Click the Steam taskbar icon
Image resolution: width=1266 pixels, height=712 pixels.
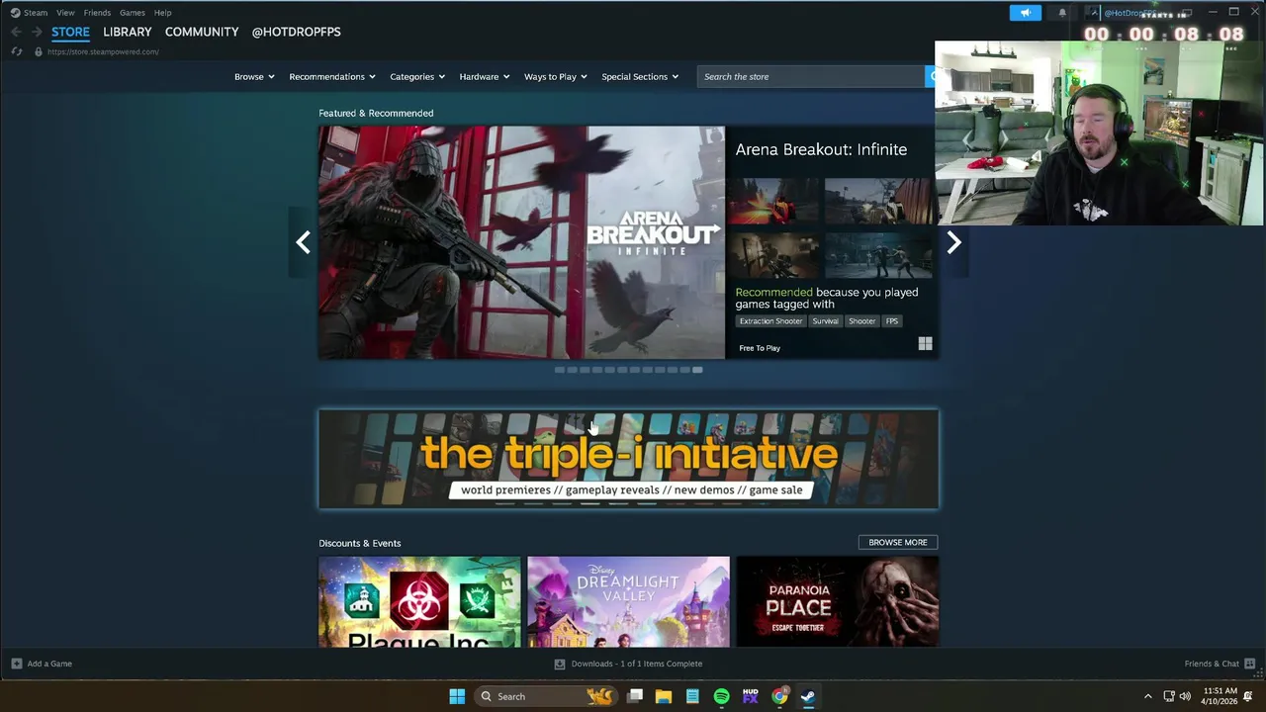point(808,696)
